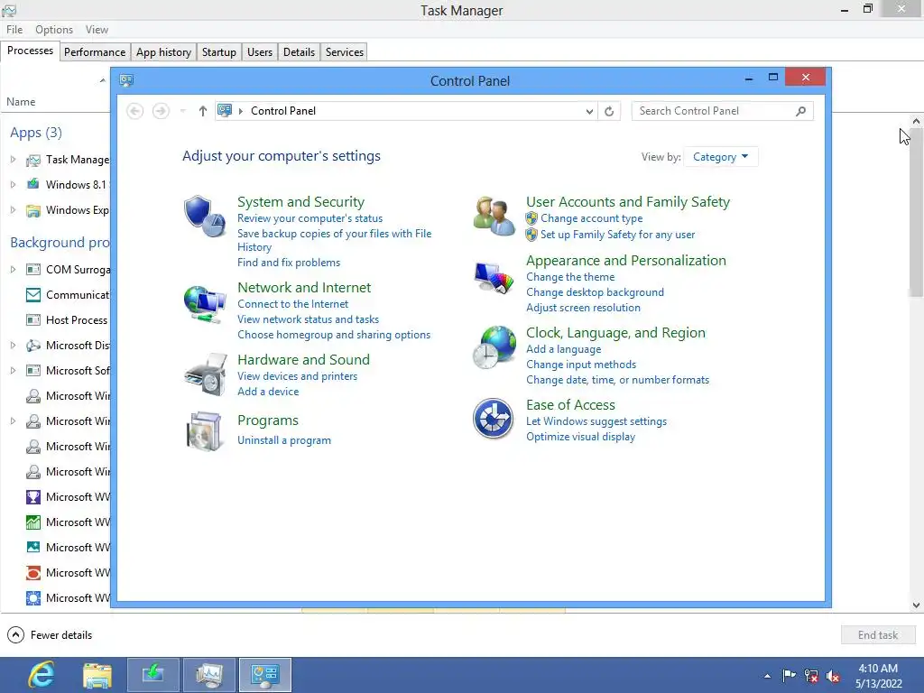Screen dimensions: 924x693
Task: Click Find and fix problems link
Action: click(x=288, y=263)
